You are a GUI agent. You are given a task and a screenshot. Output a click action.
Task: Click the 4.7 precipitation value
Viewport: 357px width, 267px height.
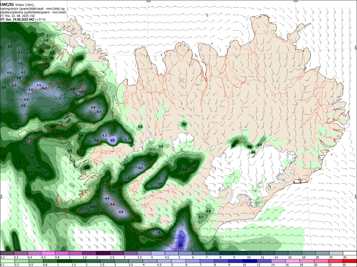tap(127, 139)
